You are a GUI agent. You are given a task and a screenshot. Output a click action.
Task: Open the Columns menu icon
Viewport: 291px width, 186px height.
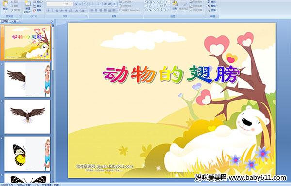click(x=114, y=10)
